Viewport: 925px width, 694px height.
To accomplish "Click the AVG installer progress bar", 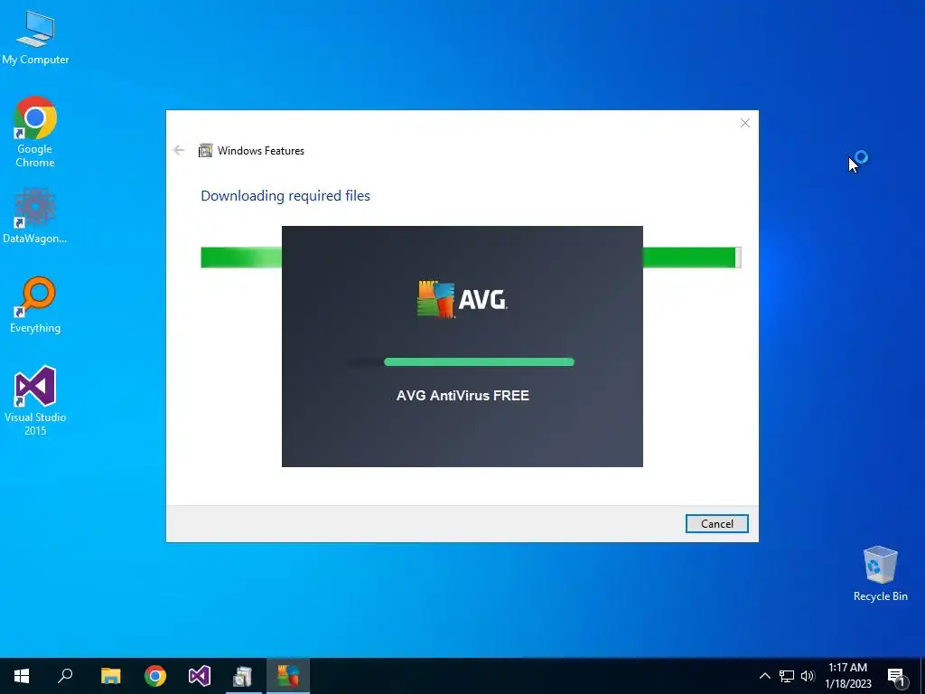I will click(x=462, y=361).
